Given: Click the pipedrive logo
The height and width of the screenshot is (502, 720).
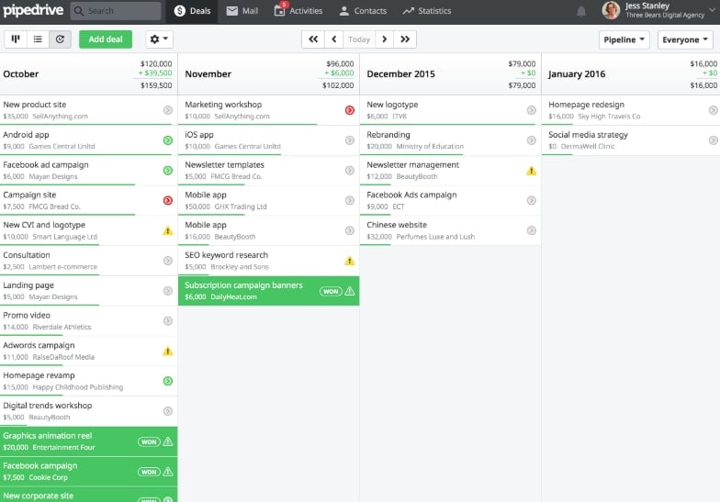Looking at the screenshot, I should pyautogui.click(x=33, y=10).
